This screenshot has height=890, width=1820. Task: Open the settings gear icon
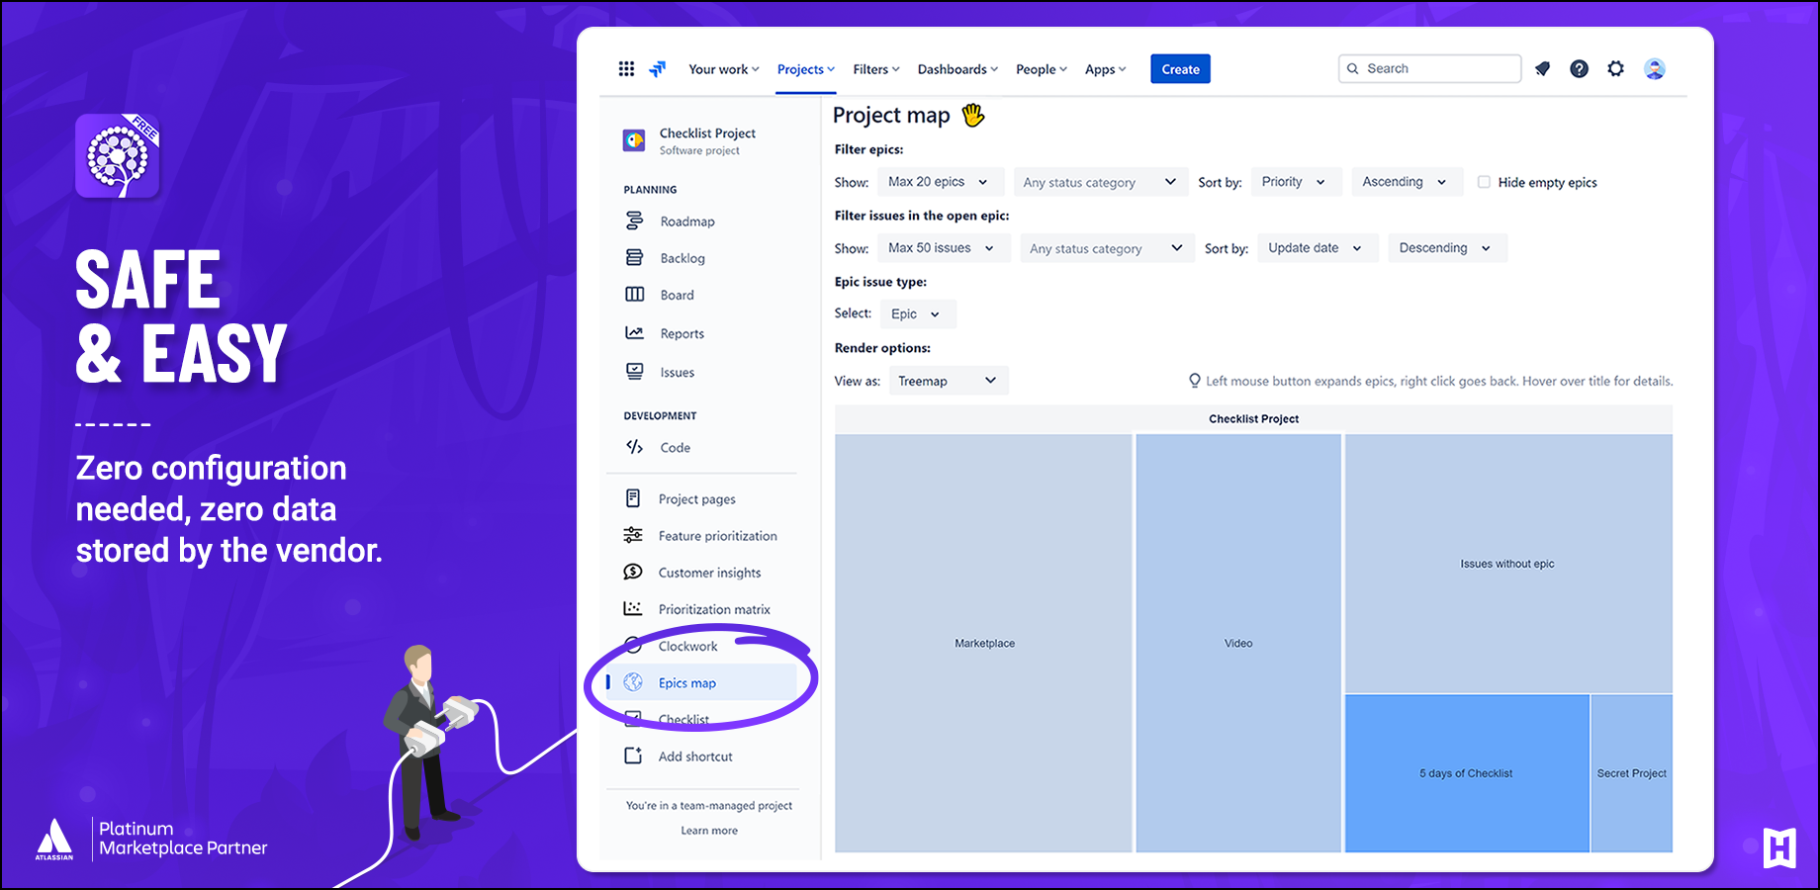pos(1615,68)
